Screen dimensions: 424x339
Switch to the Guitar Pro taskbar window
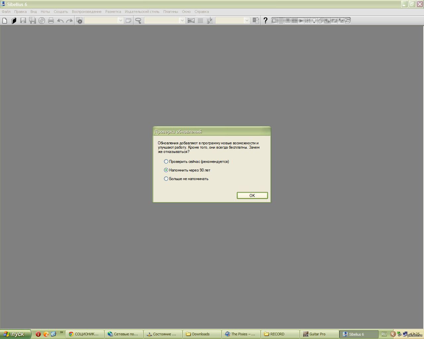(319, 334)
